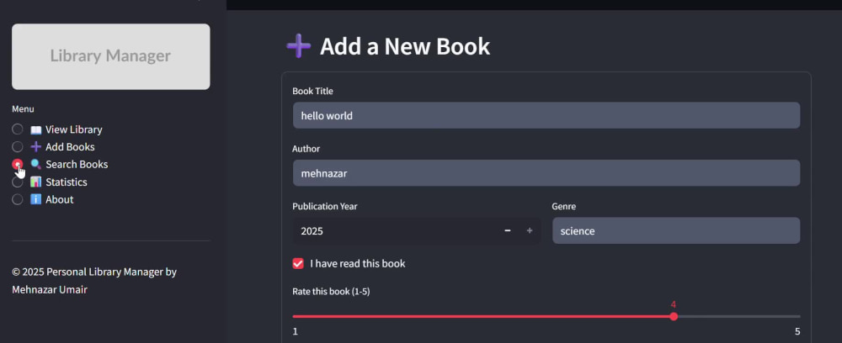Click the slider maximum value '5'

797,331
